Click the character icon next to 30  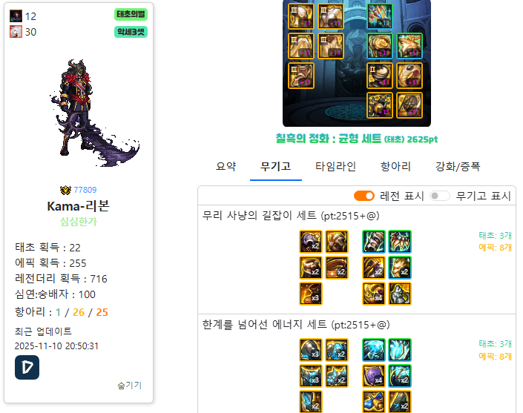pyautogui.click(x=16, y=32)
